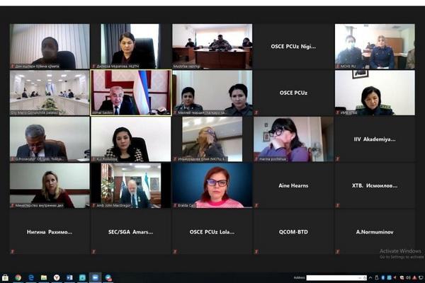Select the SEC/SGA Amars... participant tile
Screen dimensions: 425x283
pyautogui.click(x=131, y=232)
